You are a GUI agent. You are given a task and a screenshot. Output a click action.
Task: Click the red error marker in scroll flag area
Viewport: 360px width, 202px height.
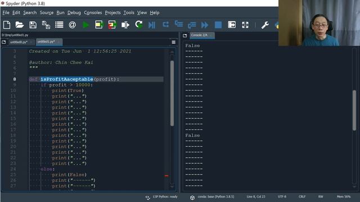click(x=166, y=176)
